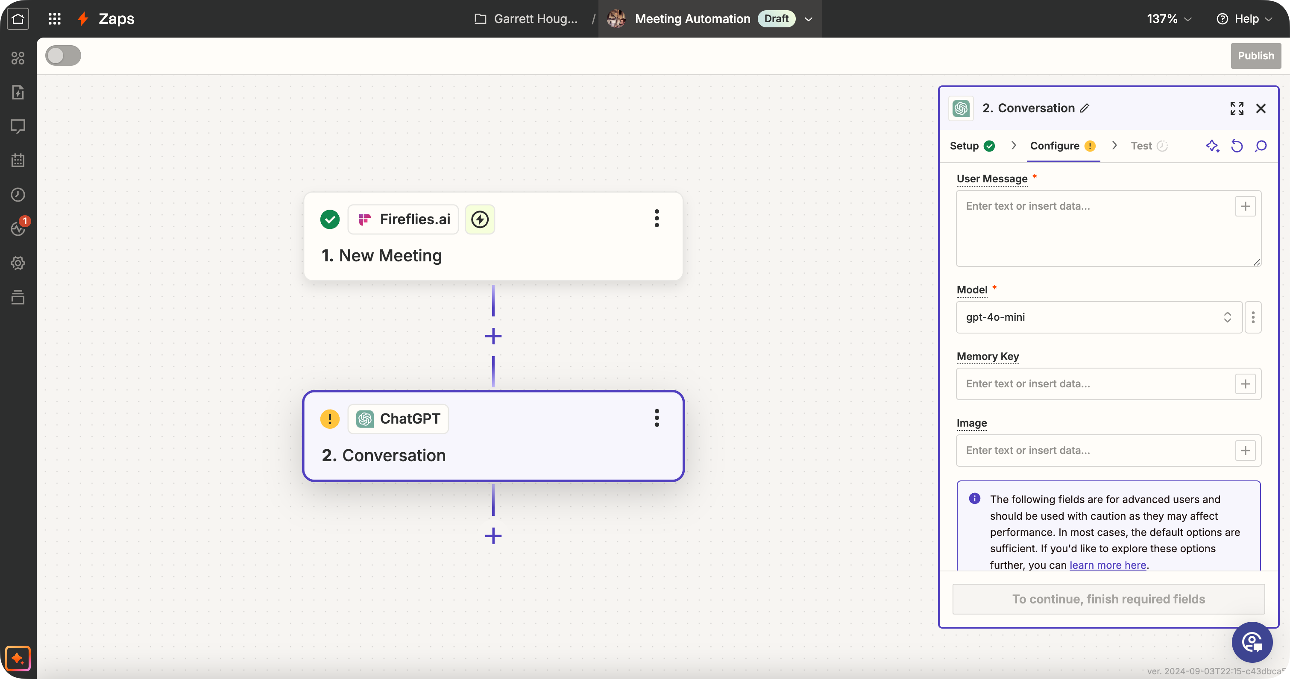
Task: Click the AI sparkle assistant icon
Action: (x=1212, y=146)
